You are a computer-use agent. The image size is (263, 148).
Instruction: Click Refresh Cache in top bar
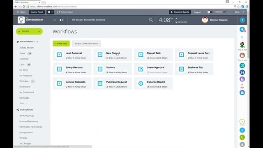[x=65, y=12]
